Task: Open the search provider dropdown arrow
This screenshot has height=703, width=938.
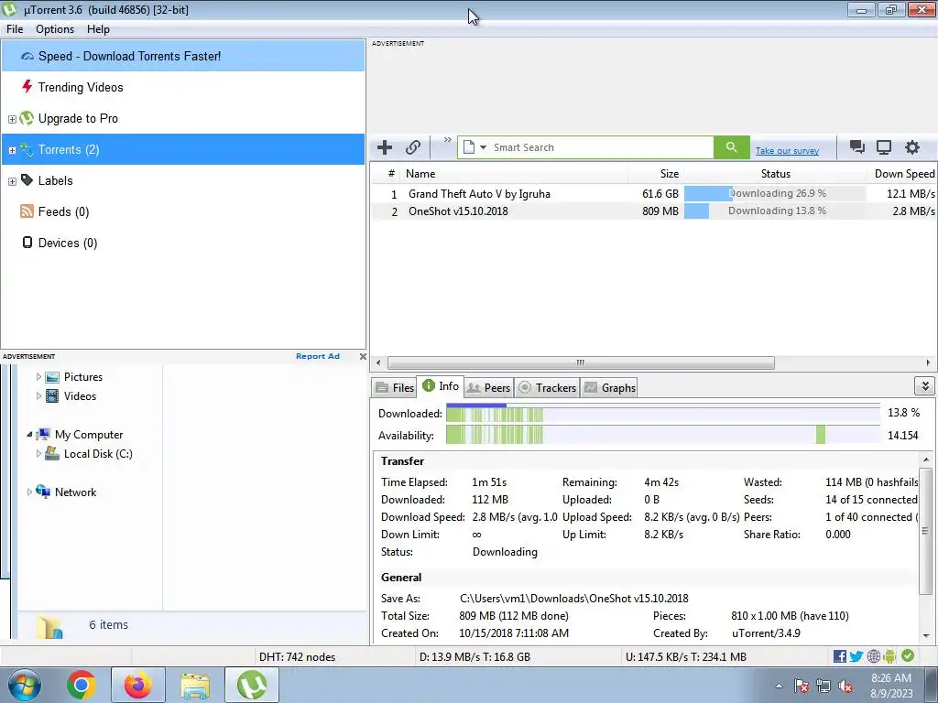Action: [x=483, y=147]
